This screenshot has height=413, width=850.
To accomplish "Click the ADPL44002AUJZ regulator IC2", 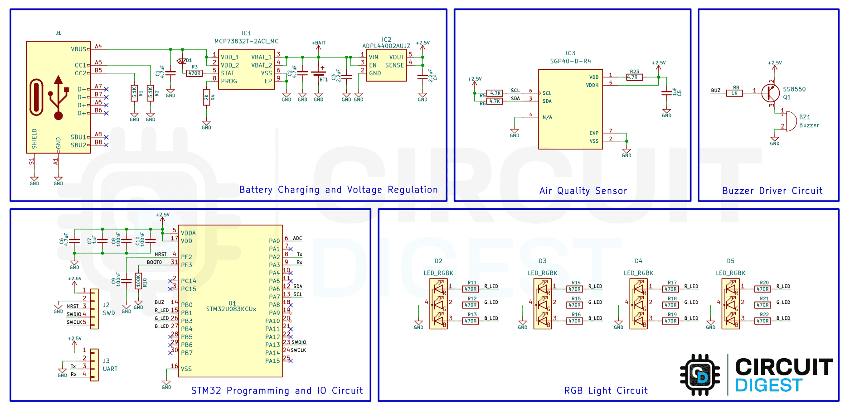I will tap(385, 66).
